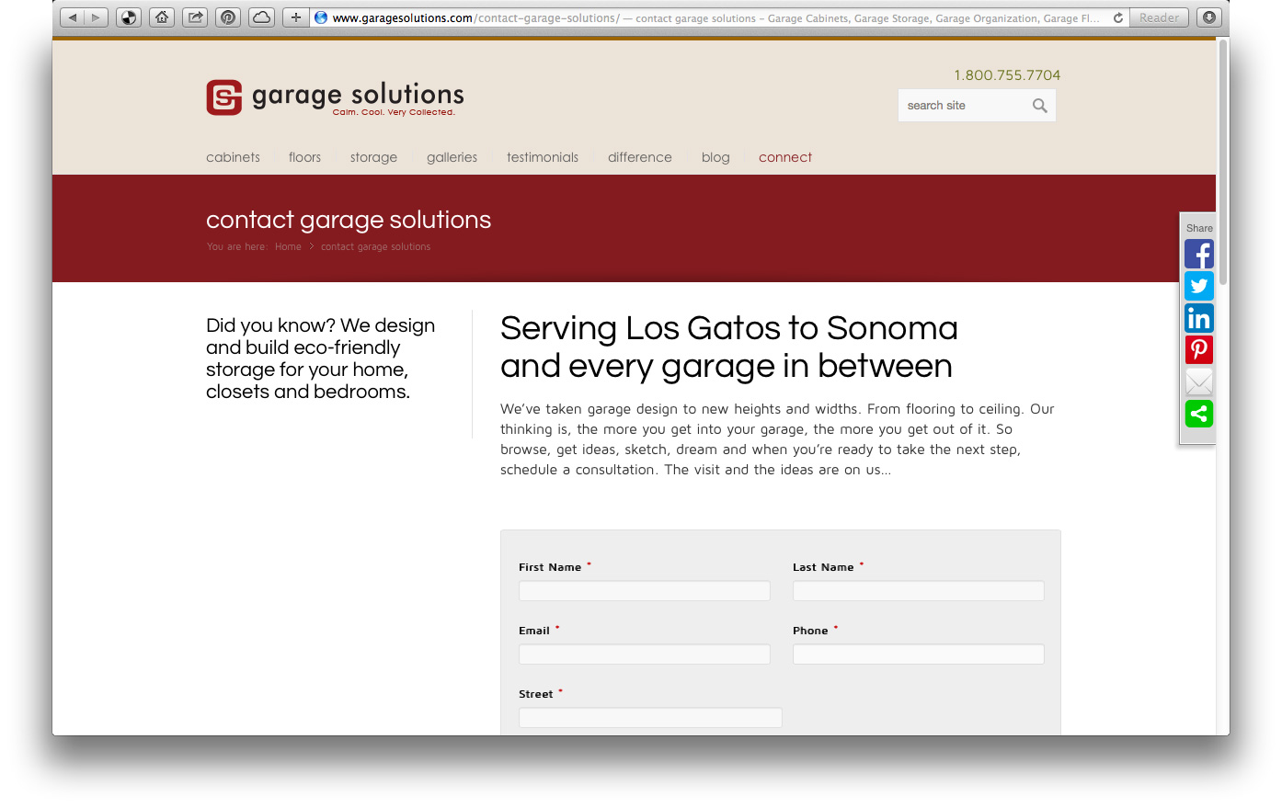Reload the page with the refresh icon
Viewport: 1282px width, 808px height.
(x=1118, y=17)
